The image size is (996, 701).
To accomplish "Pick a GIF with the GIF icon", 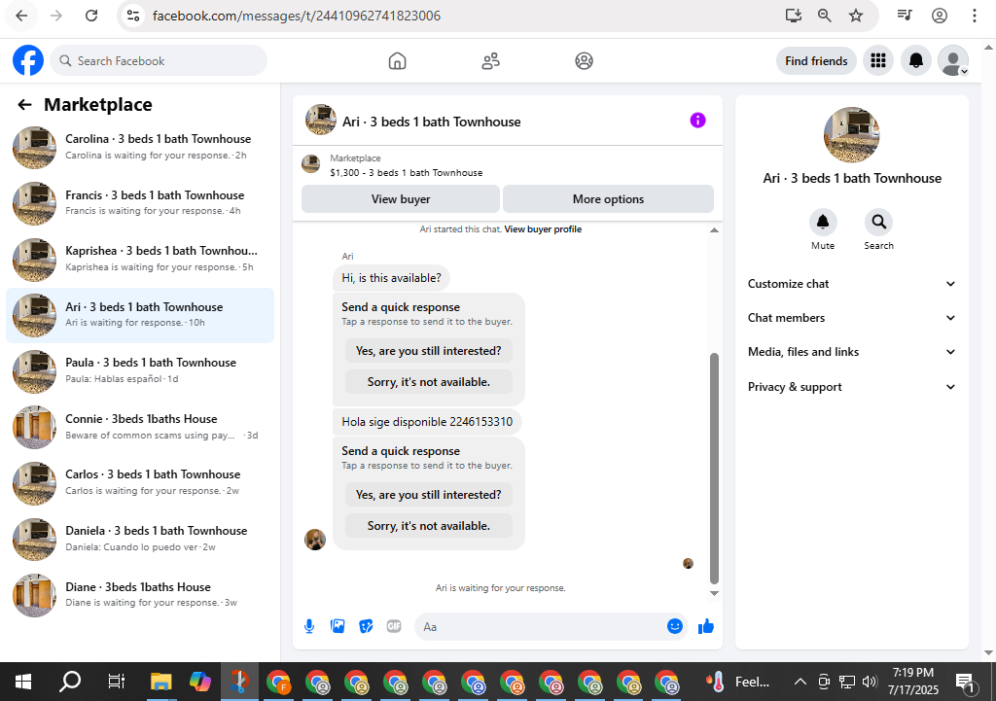I will (394, 627).
